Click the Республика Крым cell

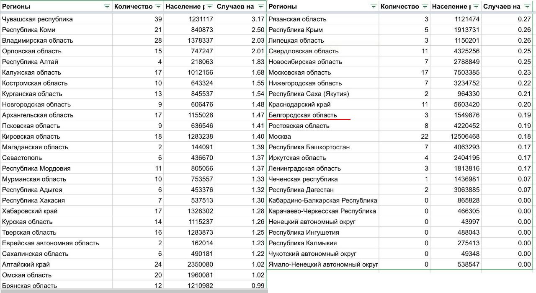323,30
